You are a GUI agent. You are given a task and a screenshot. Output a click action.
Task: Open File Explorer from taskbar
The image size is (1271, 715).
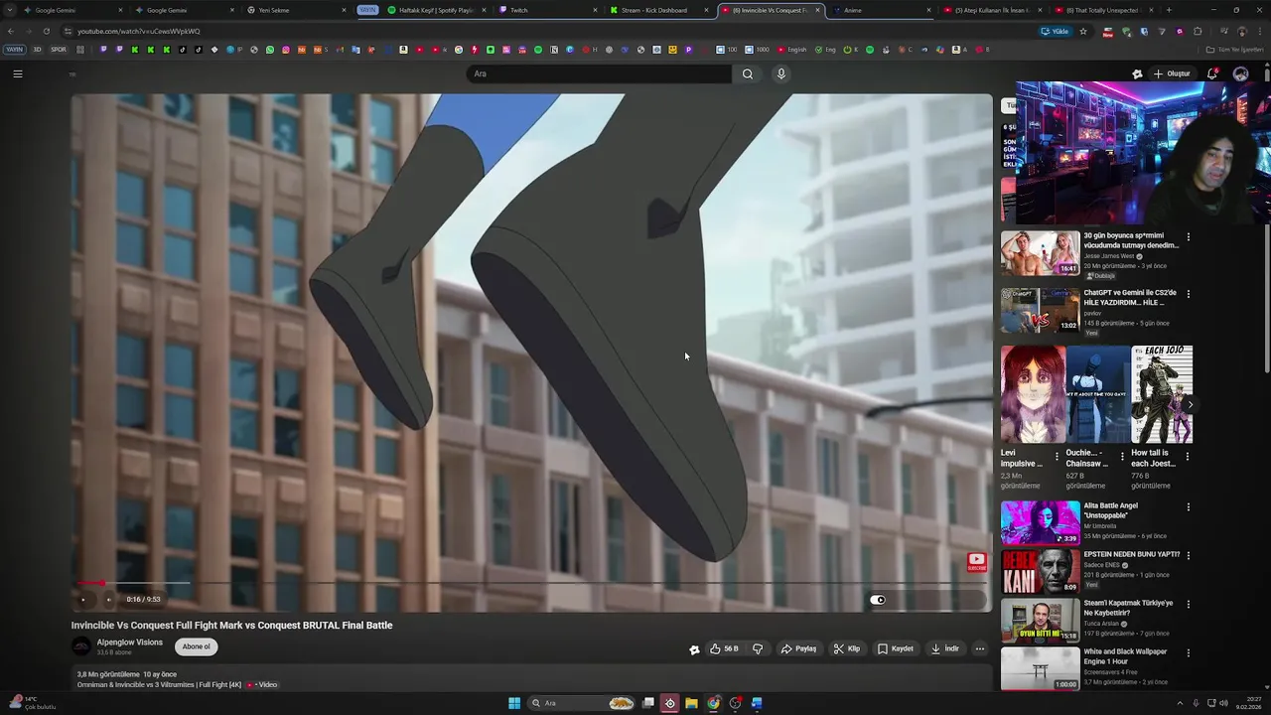tap(691, 703)
